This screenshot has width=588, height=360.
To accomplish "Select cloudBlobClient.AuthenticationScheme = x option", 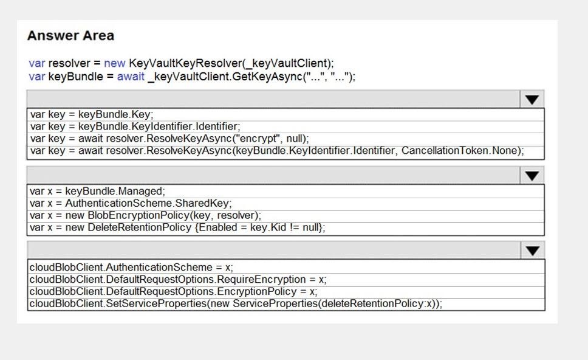I will tap(286, 268).
